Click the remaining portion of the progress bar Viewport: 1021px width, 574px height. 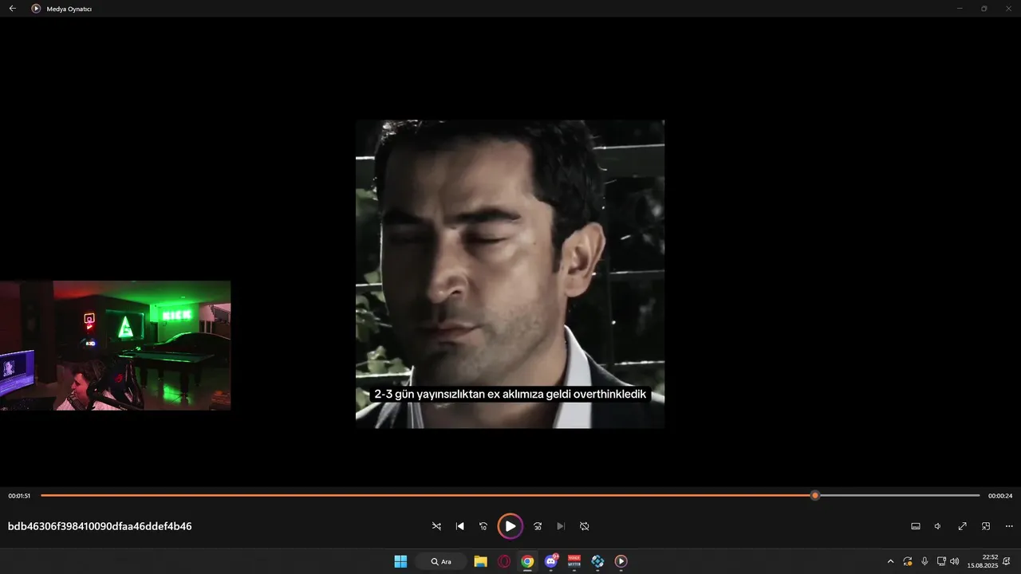[x=899, y=495]
